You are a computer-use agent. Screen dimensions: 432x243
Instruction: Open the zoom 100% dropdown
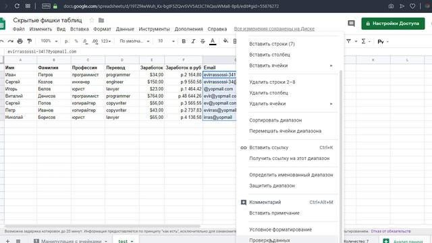coord(49,41)
